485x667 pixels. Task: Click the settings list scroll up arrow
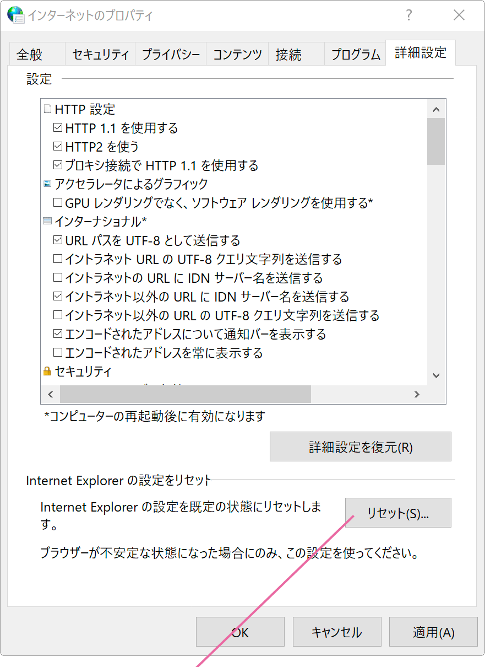tap(436, 109)
